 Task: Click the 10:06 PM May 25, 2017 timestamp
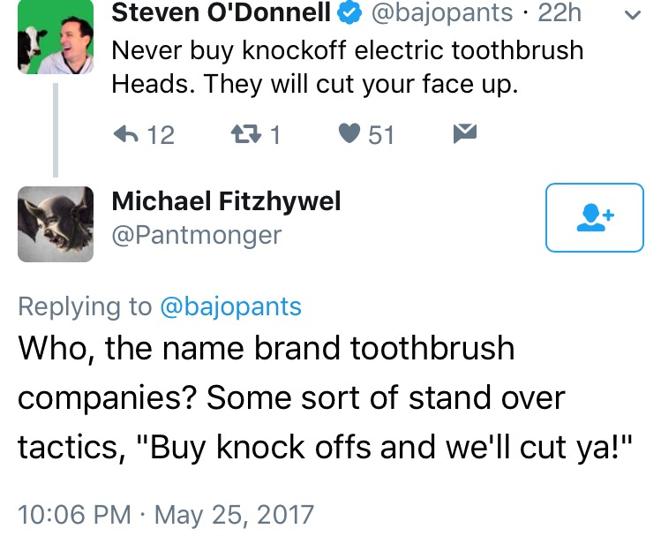click(x=165, y=514)
